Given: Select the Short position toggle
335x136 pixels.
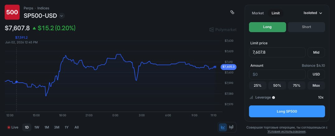Looking at the screenshot, I should pos(306,27).
